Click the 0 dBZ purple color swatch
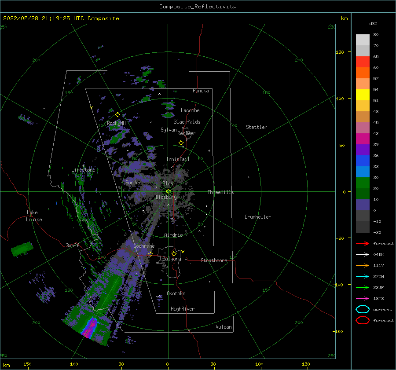The height and width of the screenshot is (370, 396). 363,205
